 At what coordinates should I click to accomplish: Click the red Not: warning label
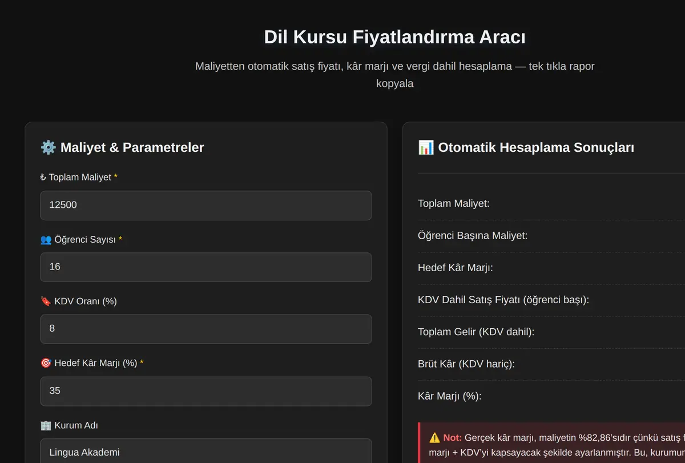click(x=453, y=438)
